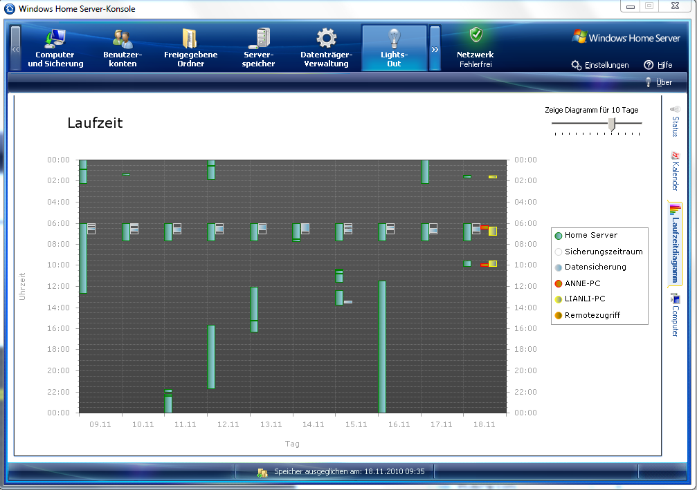Click the Status tab bulb icon

click(676, 109)
